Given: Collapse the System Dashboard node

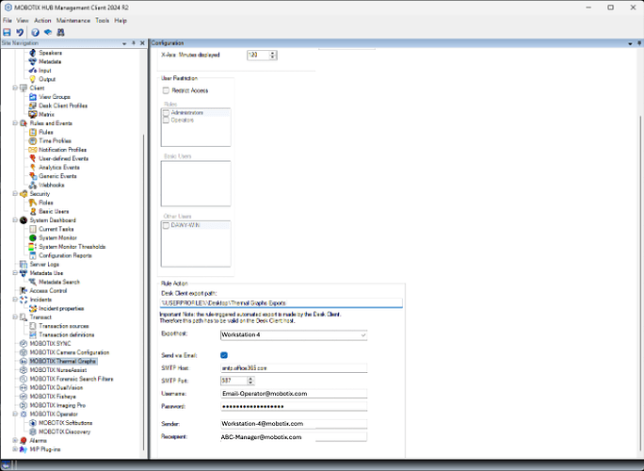Looking at the screenshot, I should [15, 219].
